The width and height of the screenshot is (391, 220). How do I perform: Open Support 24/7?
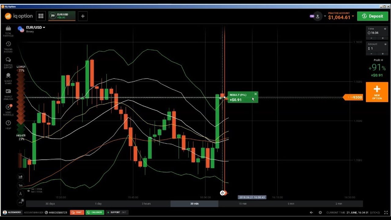pyautogui.click(x=116, y=212)
